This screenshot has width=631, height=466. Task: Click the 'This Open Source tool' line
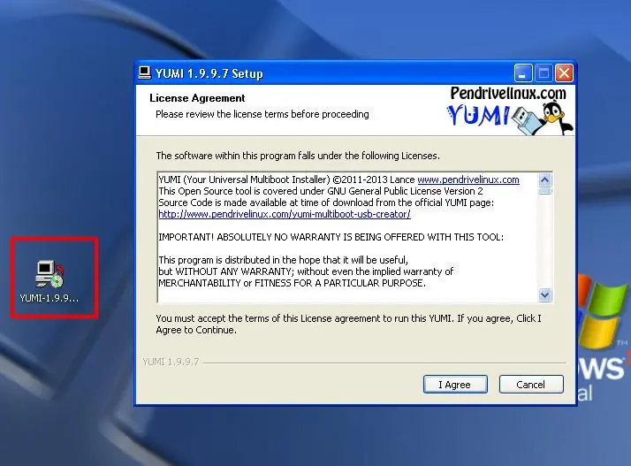320,191
